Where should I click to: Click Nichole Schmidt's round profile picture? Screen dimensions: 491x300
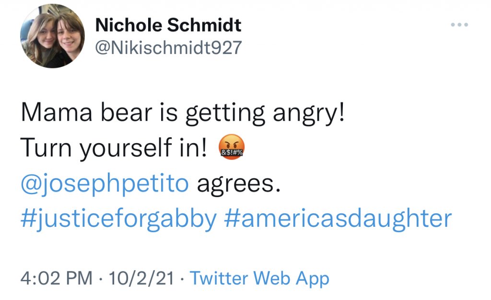tap(53, 36)
